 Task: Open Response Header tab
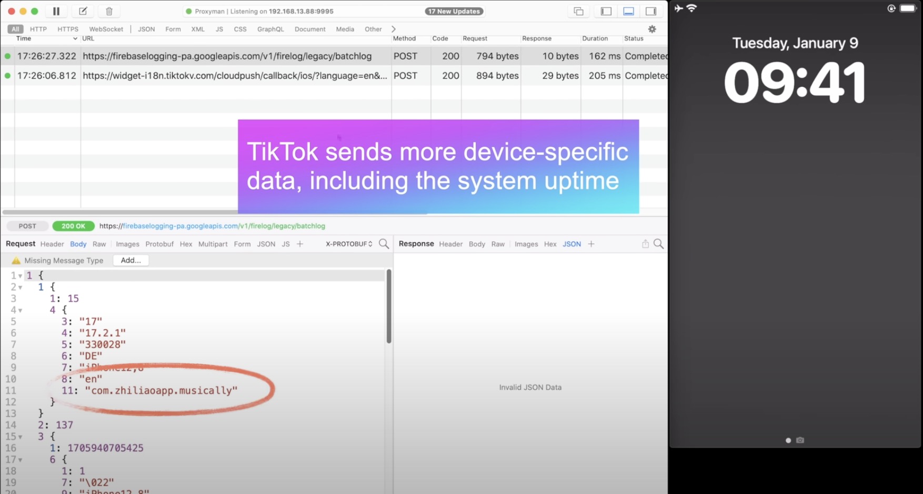point(450,244)
